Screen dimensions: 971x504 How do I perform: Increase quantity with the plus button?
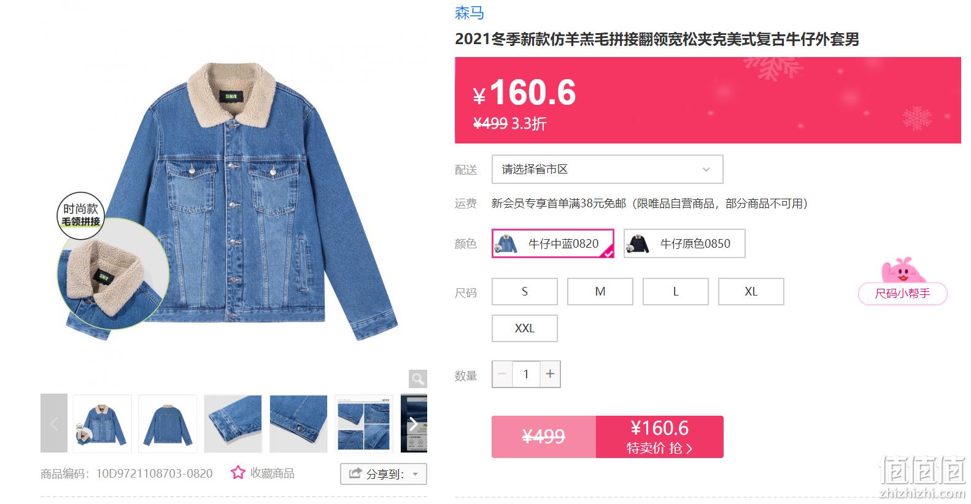click(x=550, y=373)
